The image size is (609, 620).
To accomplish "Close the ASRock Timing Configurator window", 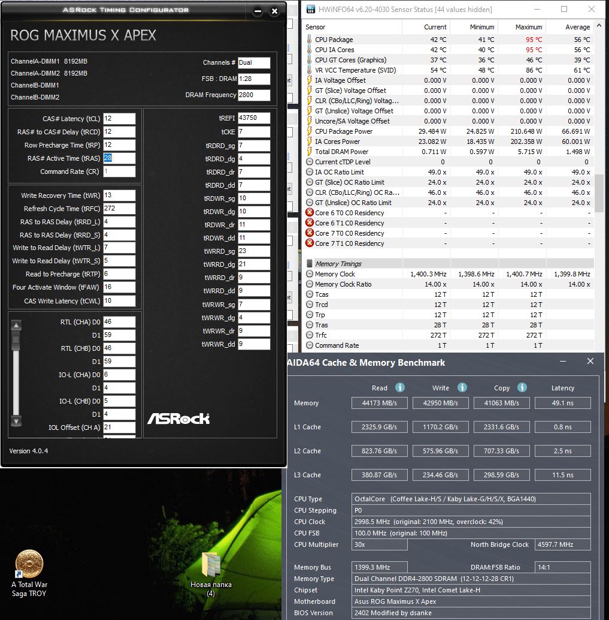I will (274, 11).
